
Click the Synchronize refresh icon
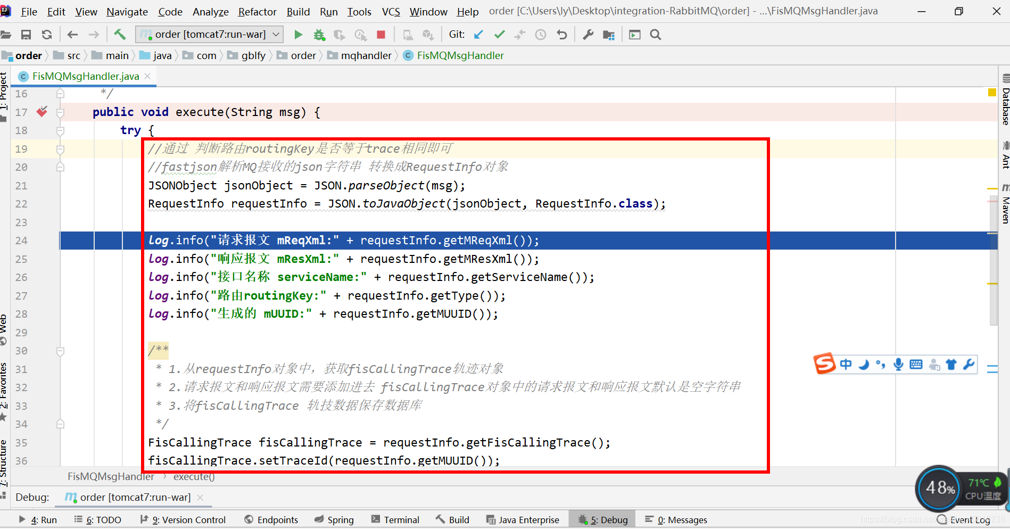click(x=47, y=35)
